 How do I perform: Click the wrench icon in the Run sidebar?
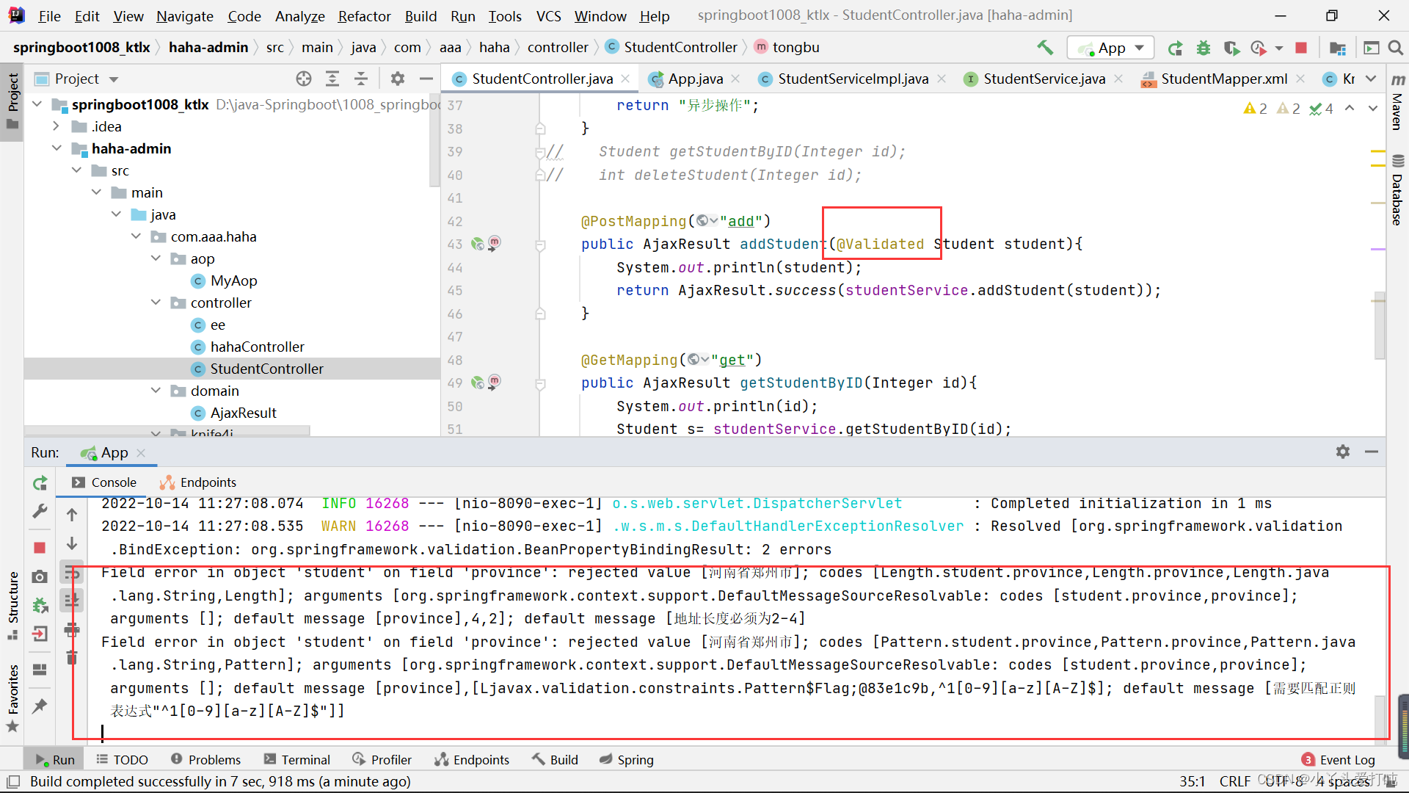(40, 512)
